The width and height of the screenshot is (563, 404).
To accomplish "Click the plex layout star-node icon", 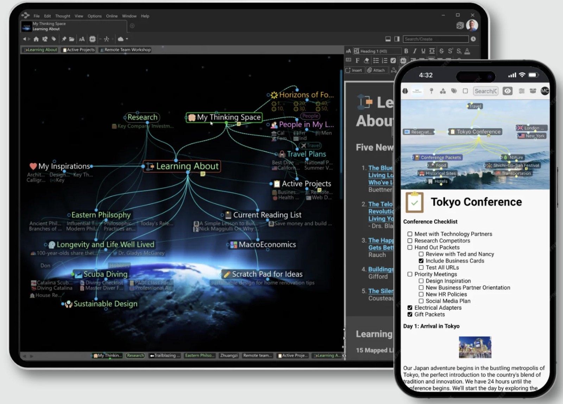I will click(107, 39).
